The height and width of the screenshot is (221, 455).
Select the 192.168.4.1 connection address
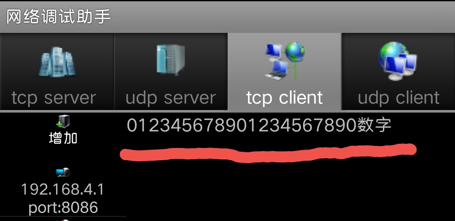tap(63, 190)
